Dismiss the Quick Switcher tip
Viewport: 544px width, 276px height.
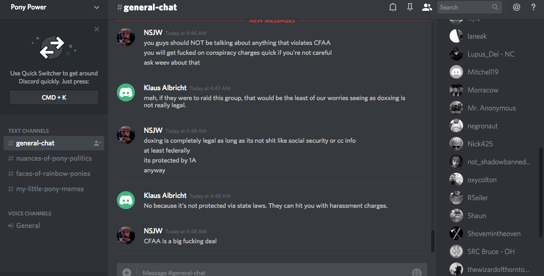(x=97, y=29)
